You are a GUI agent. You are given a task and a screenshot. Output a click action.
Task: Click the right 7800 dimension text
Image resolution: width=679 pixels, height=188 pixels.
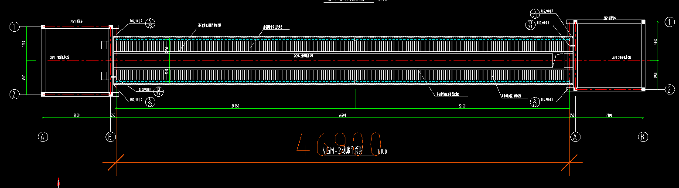[x=609, y=115]
